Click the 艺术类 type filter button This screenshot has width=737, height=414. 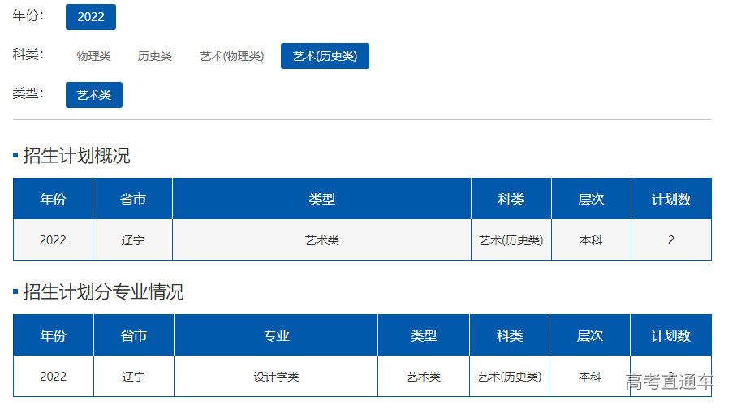pyautogui.click(x=94, y=95)
